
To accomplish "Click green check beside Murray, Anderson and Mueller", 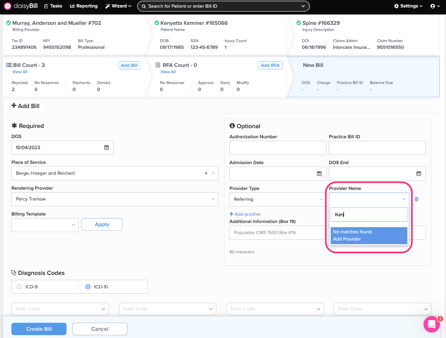I will tap(9, 23).
